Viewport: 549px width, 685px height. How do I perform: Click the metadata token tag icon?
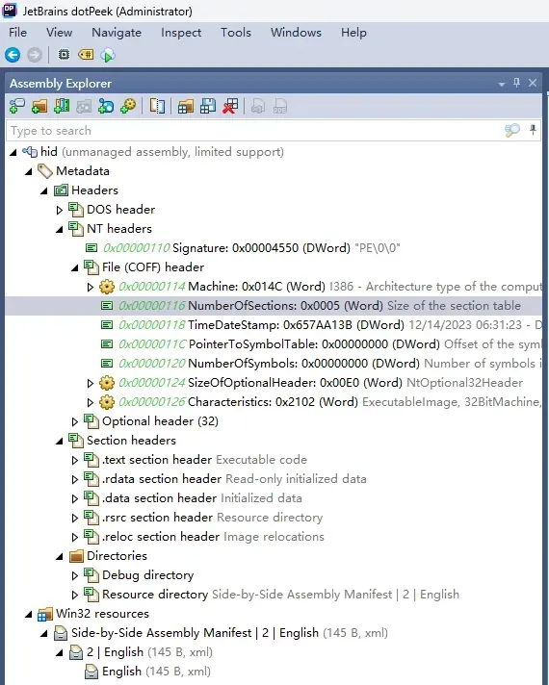tap(86, 55)
